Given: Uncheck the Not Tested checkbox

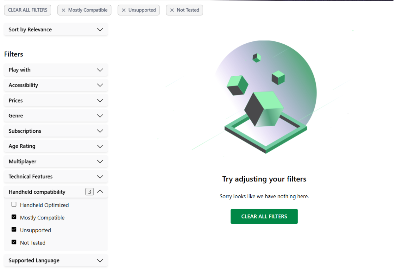Looking at the screenshot, I should (x=14, y=242).
